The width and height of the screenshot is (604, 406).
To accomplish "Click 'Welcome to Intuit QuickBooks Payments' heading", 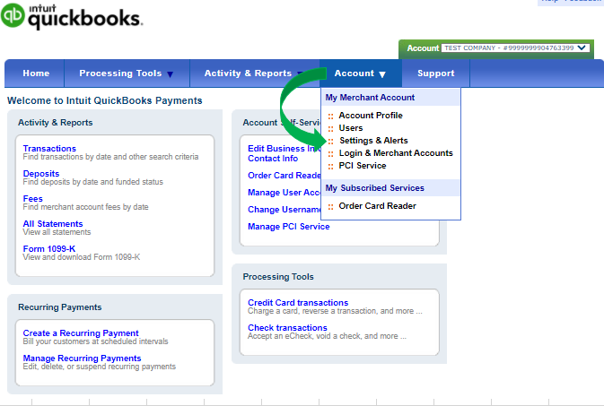I will [x=104, y=100].
